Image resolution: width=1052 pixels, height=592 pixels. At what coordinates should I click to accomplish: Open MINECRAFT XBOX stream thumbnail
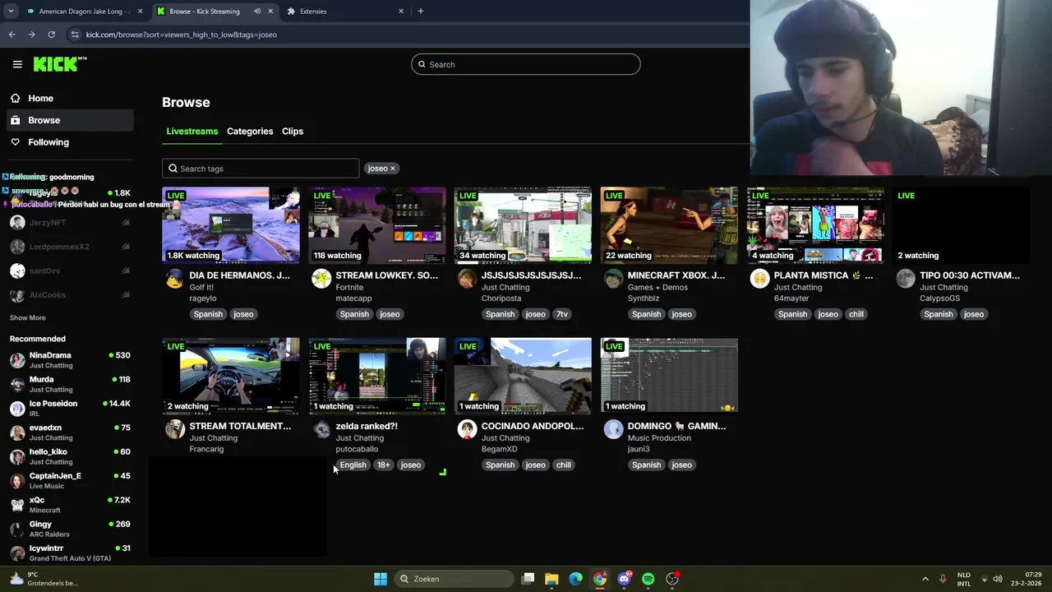669,225
